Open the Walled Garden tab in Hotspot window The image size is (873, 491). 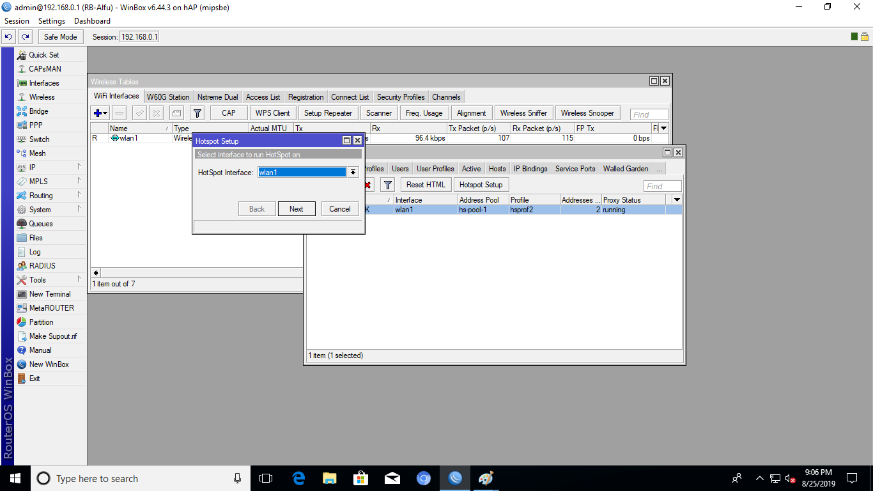(626, 169)
